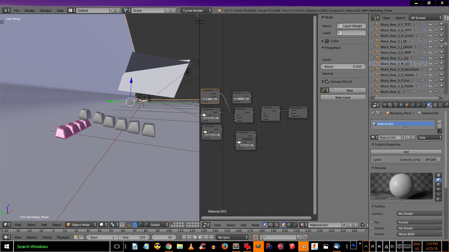Open the Texture properties tab (checker icon)
The width and height of the screenshot is (449, 252).
click(x=435, y=105)
